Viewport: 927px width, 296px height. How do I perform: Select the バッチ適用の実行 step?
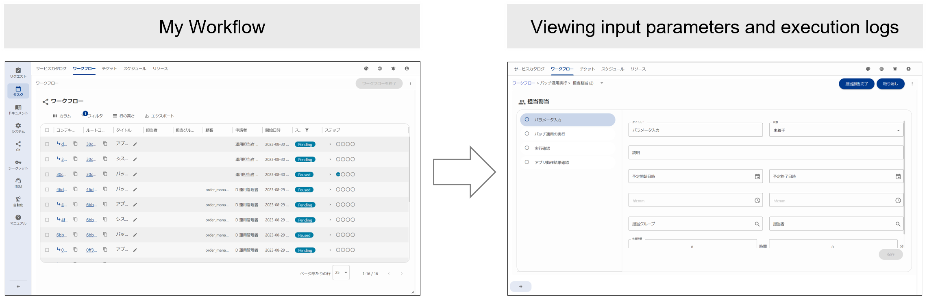click(567, 134)
